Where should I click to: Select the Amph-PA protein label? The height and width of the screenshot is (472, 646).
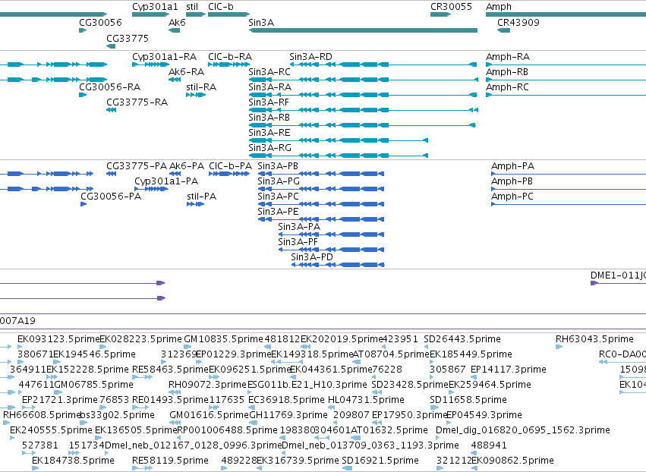(512, 166)
